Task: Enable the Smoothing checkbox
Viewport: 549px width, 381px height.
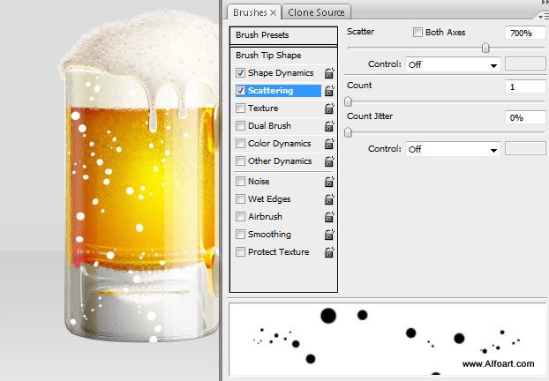Action: pyautogui.click(x=240, y=234)
